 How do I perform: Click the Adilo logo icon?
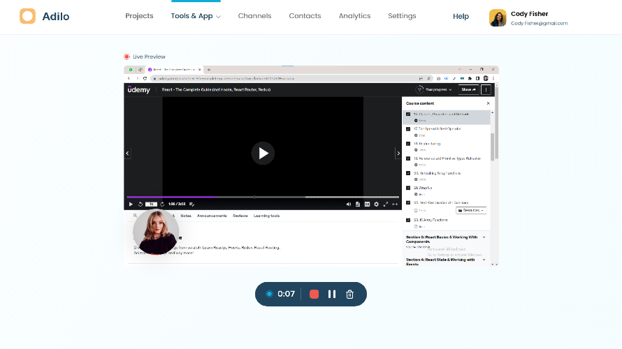27,16
